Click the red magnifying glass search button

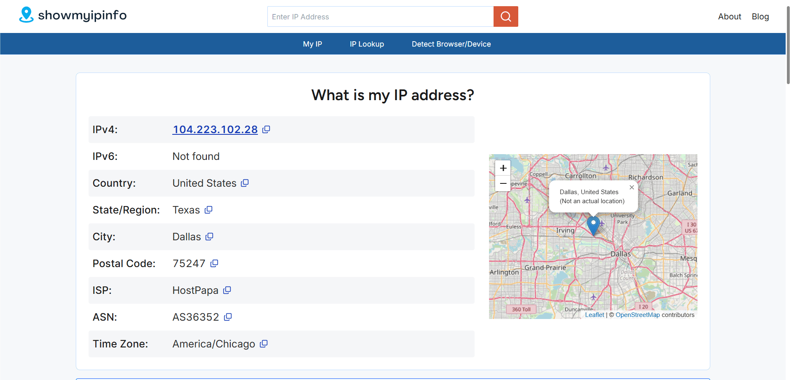point(505,16)
